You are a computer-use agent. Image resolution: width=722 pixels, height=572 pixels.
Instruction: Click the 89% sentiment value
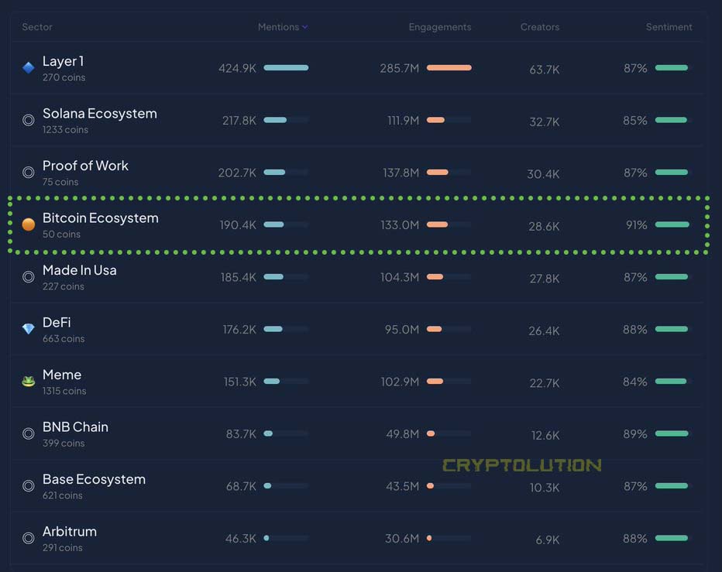click(635, 434)
